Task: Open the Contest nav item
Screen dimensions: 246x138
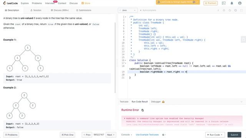Action: click(62, 3)
